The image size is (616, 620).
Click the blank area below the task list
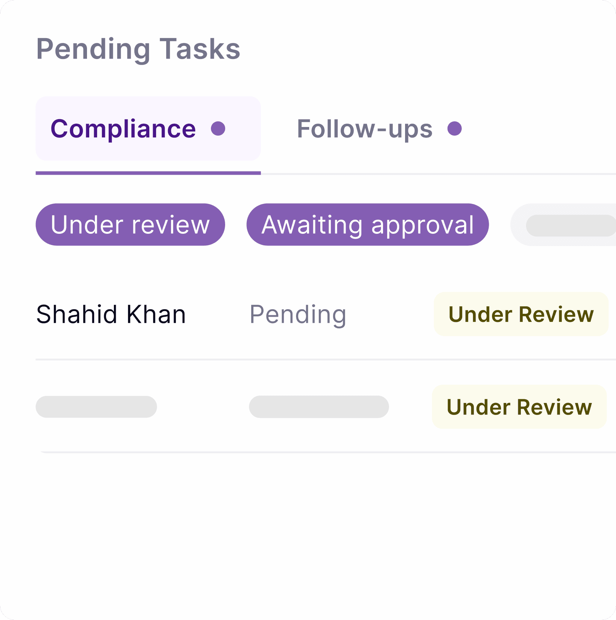(308, 534)
